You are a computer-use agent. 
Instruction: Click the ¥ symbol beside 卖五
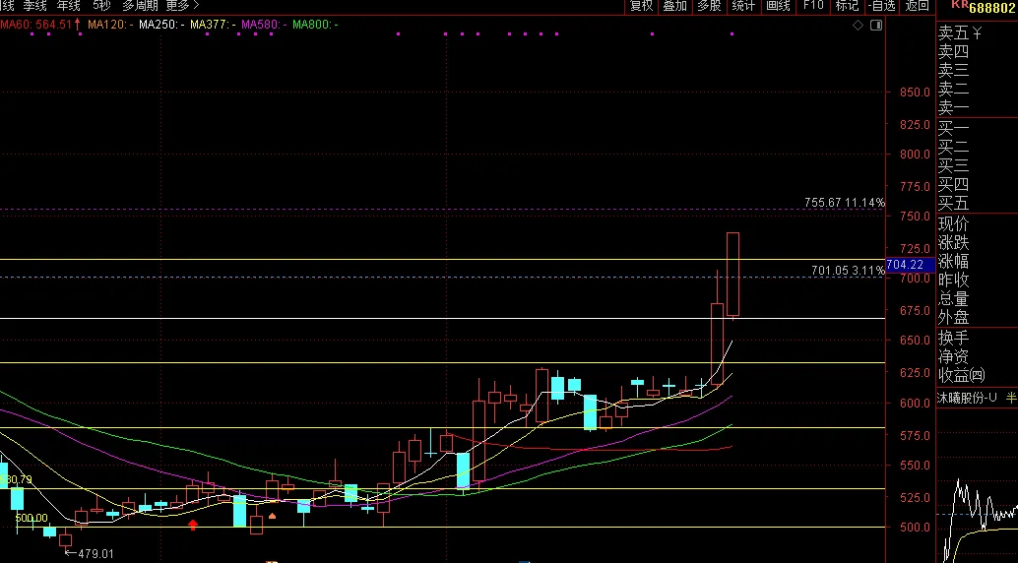point(977,33)
